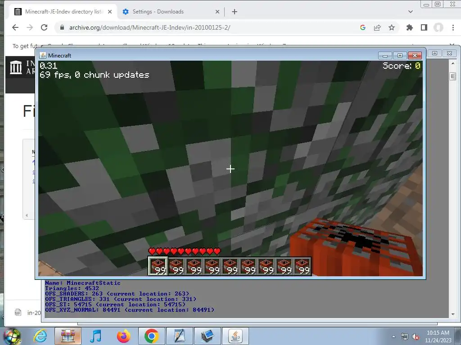Select the ninth TNT hotbar slot
Screen dimensions: 461x345
tap(302, 266)
